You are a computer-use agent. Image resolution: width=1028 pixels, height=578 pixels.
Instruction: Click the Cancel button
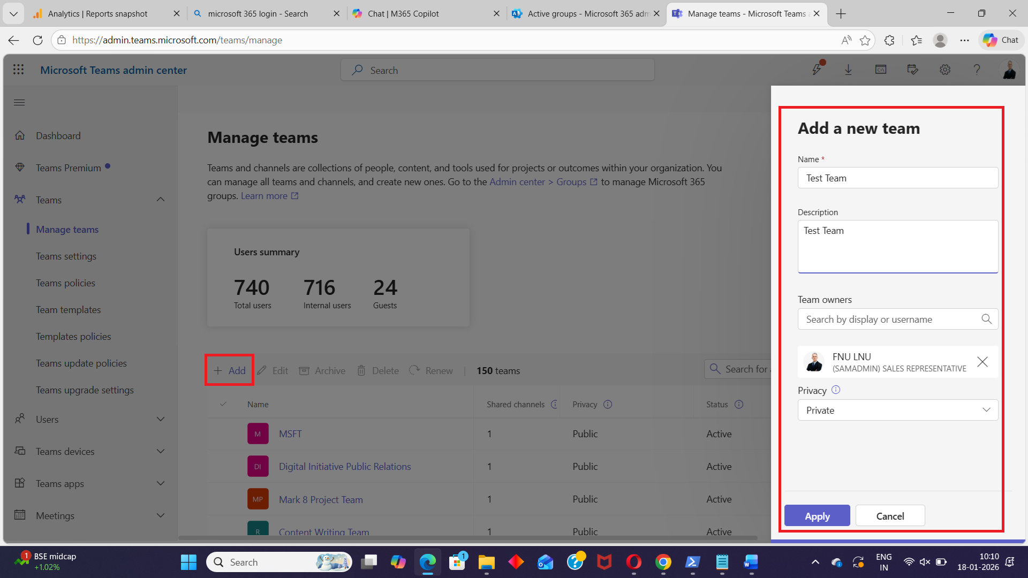coord(890,516)
